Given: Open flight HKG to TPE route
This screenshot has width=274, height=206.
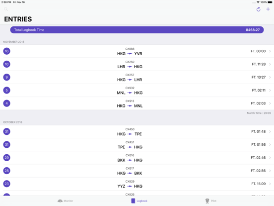Looking at the screenshot, I should click(x=130, y=134).
